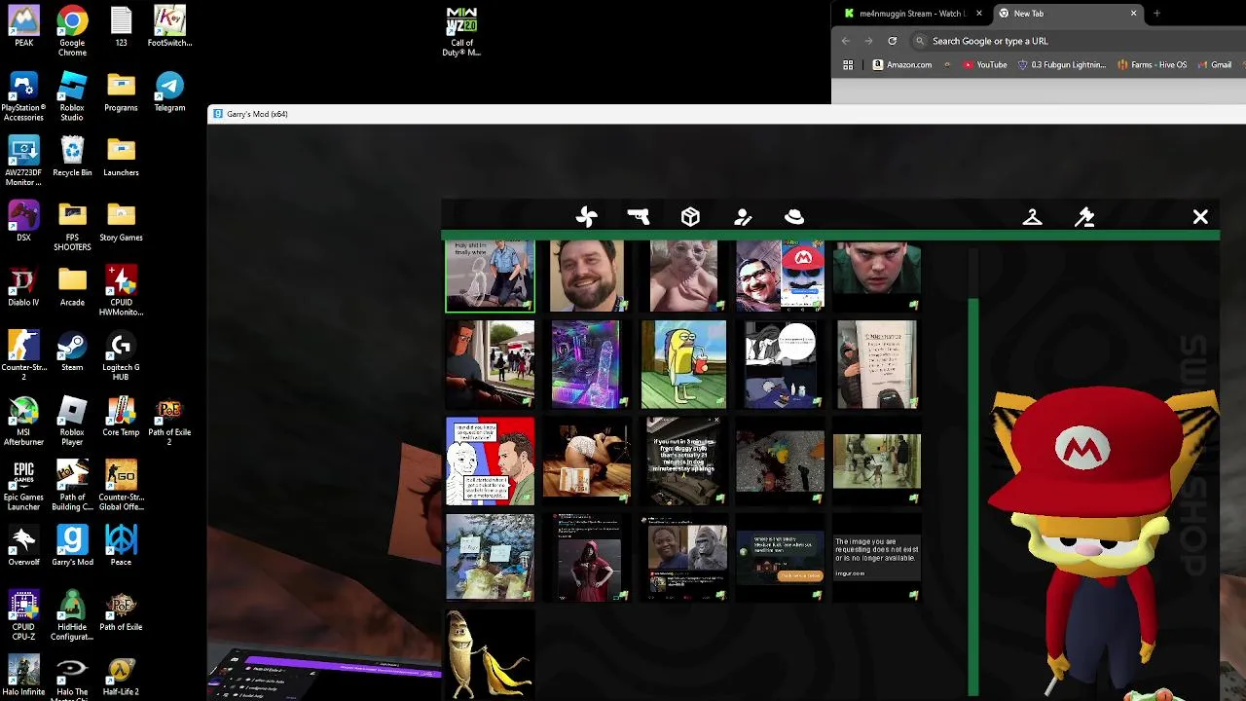
Task: Select the Halo Infinite desktop shortcut
Action: pos(23,676)
